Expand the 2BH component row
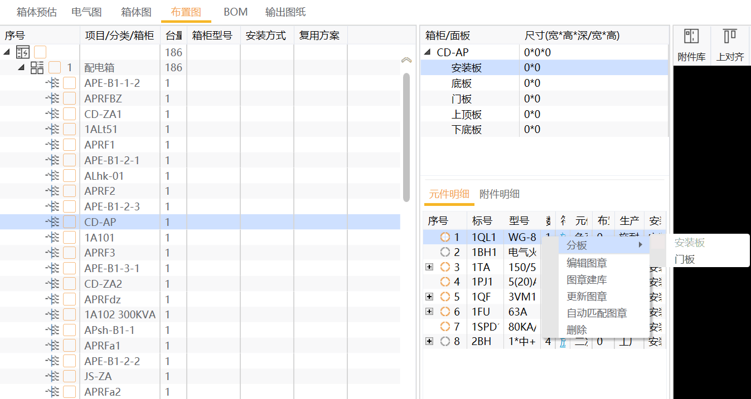Image resolution: width=751 pixels, height=399 pixels. (x=429, y=341)
